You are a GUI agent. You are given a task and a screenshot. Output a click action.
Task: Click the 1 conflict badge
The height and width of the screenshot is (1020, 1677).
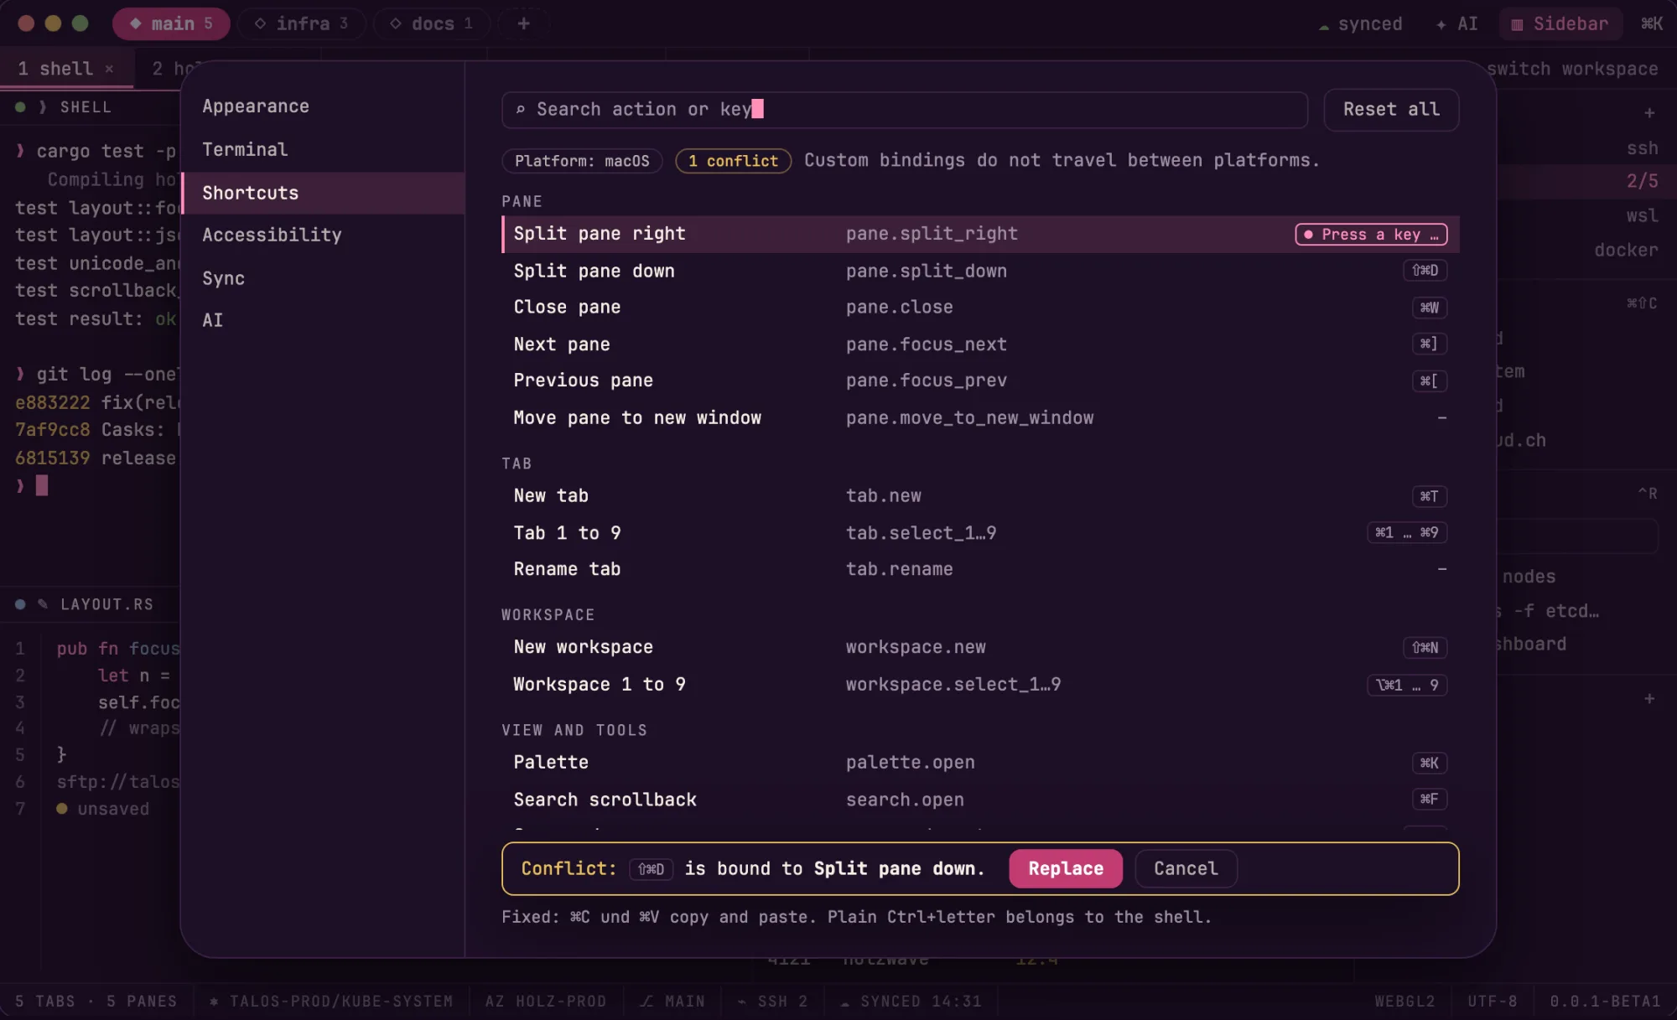click(733, 161)
